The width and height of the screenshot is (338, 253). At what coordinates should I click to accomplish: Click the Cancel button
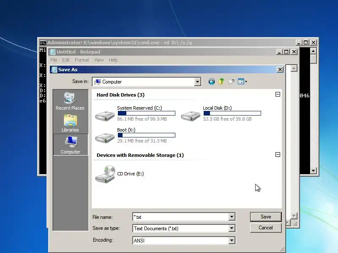pos(266,228)
